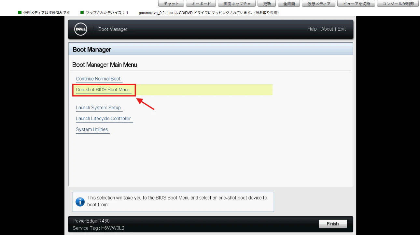Viewport: 420px width, 235px height.
Task: Choose One-shot BIOS Boot Menu
Action: (x=103, y=90)
